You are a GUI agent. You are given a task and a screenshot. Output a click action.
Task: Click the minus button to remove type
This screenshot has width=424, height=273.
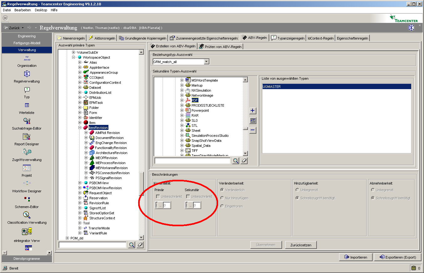tap(253, 130)
